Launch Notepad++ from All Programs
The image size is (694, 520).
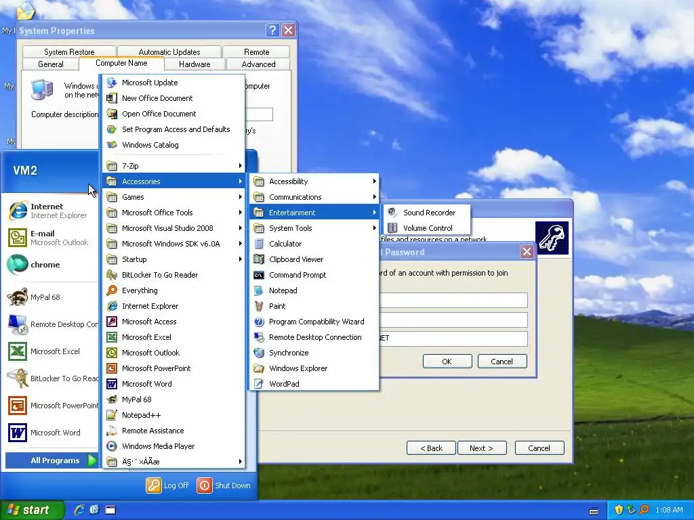(173, 415)
